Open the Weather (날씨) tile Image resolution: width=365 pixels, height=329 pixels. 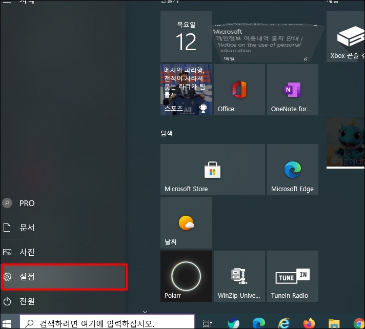click(x=186, y=223)
